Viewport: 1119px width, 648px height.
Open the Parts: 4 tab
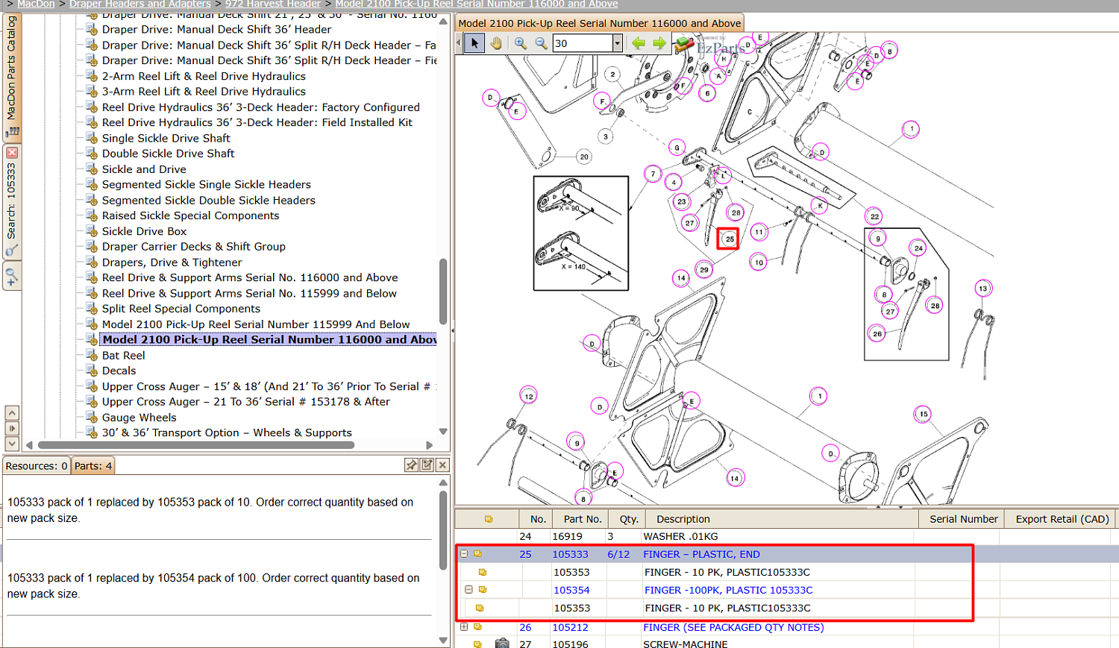93,466
